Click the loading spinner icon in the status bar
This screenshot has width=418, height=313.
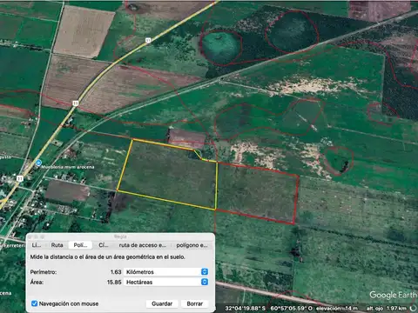tap(413, 308)
